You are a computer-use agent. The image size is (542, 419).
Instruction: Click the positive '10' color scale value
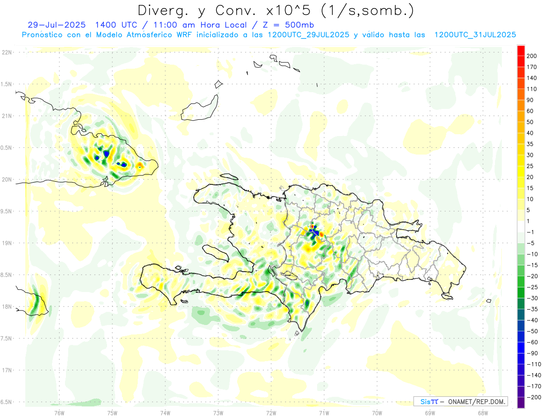[x=530, y=199]
